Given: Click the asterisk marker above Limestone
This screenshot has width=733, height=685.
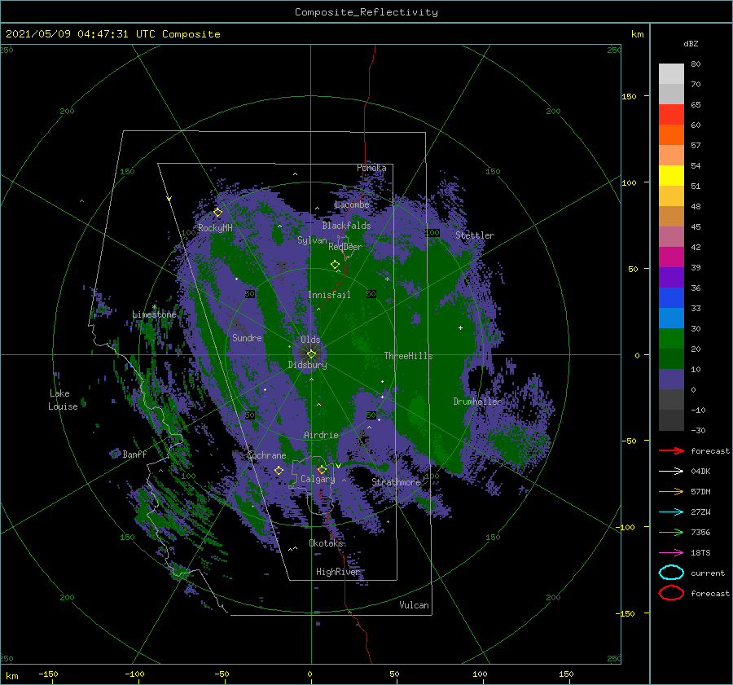Looking at the screenshot, I should pyautogui.click(x=154, y=307).
